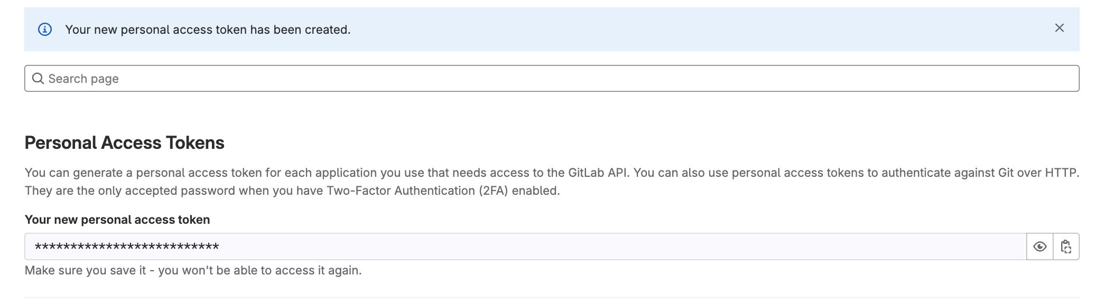Image resolution: width=1114 pixels, height=304 pixels.
Task: Click the empty blue area of the alert banner
Action: coord(687,30)
